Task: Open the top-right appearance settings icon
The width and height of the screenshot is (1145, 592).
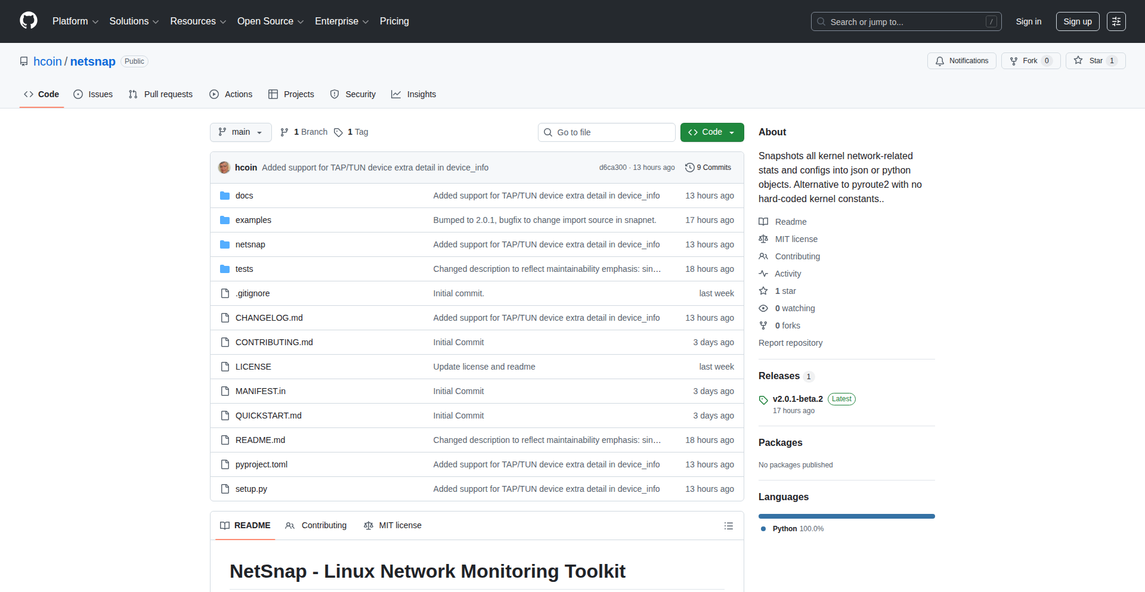Action: [x=1116, y=21]
